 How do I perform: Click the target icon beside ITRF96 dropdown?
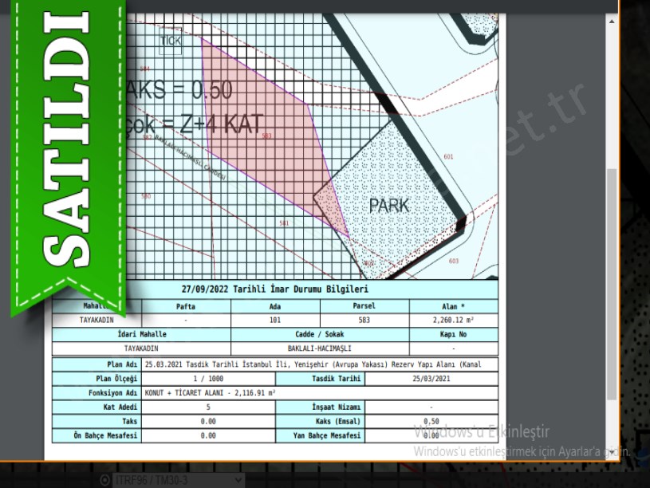point(104,480)
